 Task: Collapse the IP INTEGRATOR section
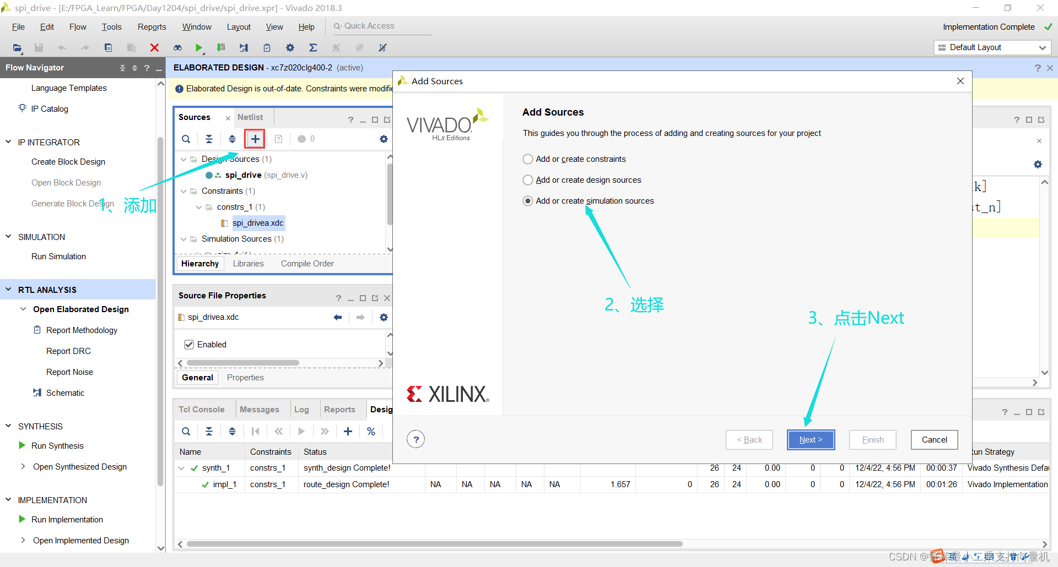pyautogui.click(x=8, y=142)
